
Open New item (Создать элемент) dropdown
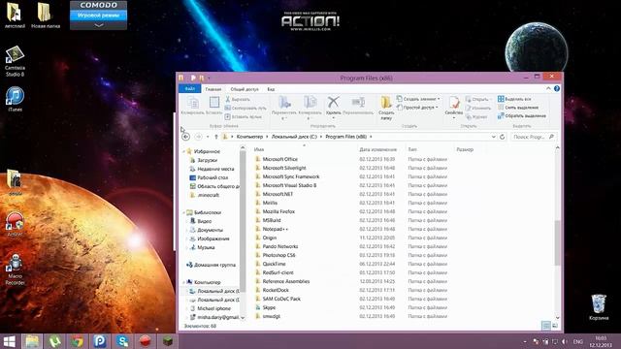(x=418, y=99)
